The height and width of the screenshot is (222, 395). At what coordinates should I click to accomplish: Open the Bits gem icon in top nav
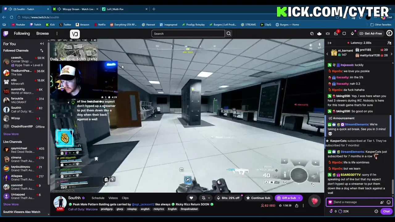[x=352, y=34]
